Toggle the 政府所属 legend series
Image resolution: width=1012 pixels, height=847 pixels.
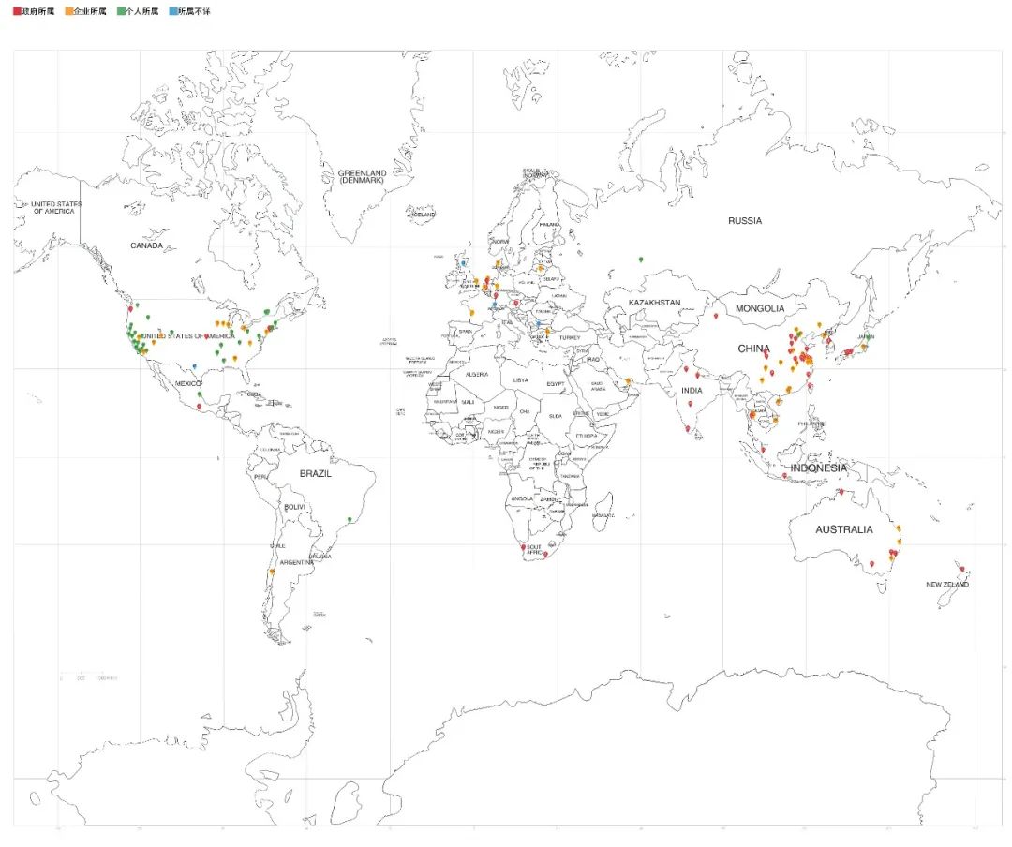[x=35, y=11]
